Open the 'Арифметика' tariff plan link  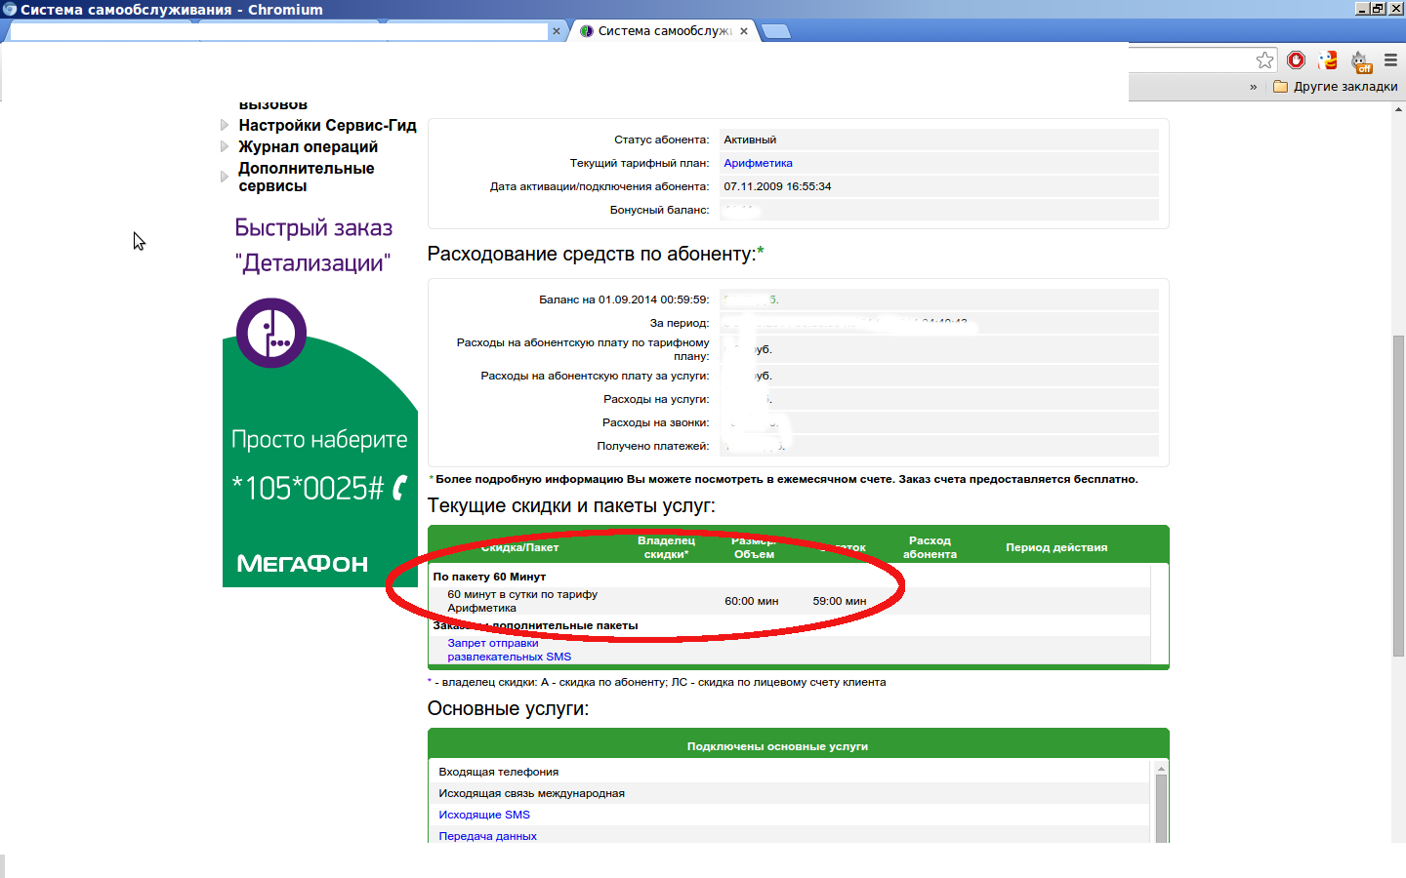tap(758, 163)
